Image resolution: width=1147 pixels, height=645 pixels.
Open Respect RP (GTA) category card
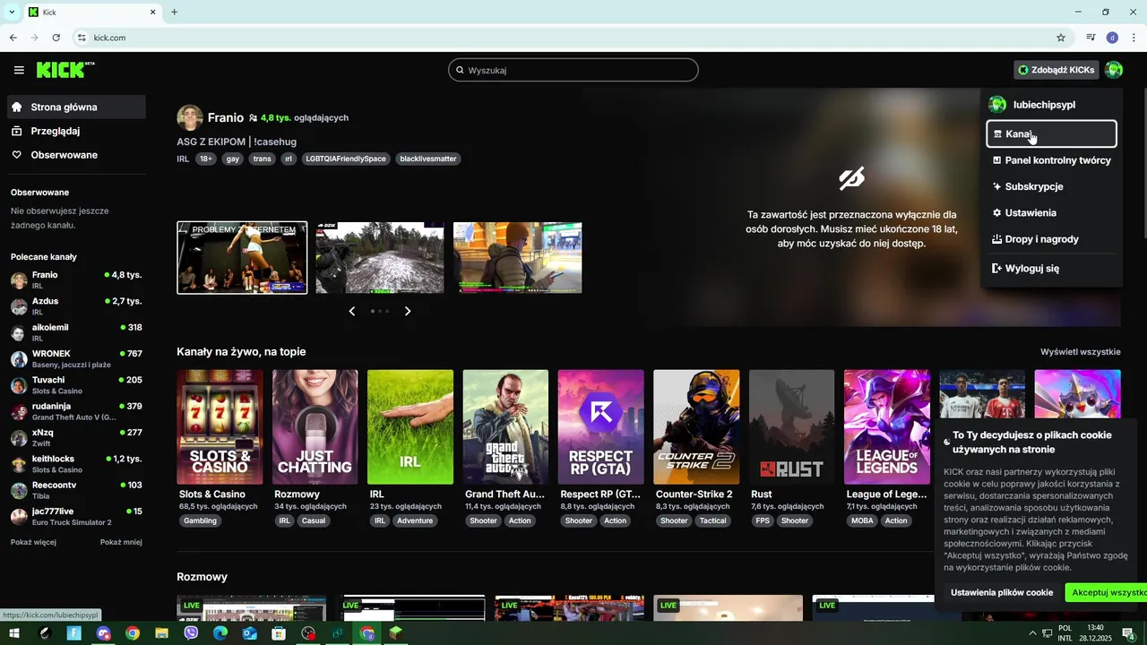pyautogui.click(x=600, y=427)
